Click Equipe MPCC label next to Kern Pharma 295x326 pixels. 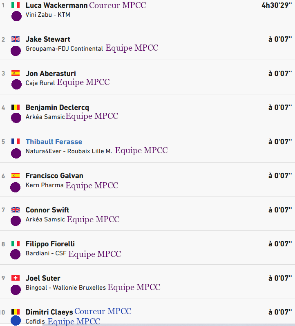(x=92, y=185)
